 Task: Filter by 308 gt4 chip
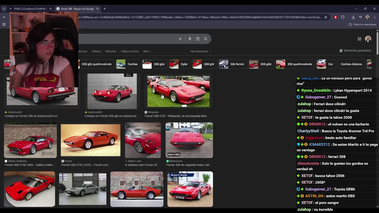pos(204,64)
